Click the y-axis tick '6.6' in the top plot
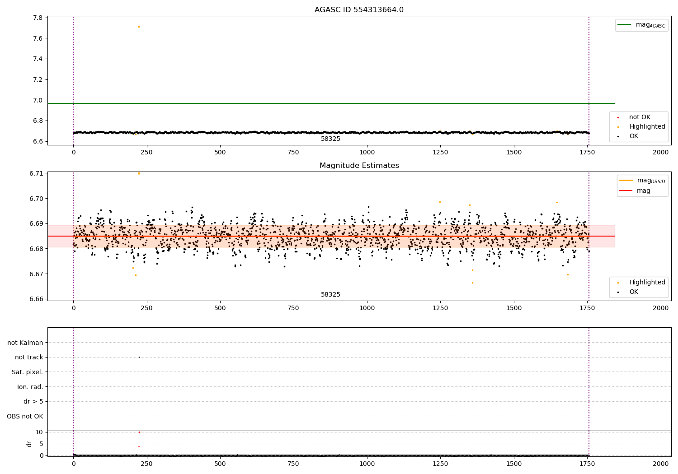Viewport: 678px width, 474px height. [38, 141]
